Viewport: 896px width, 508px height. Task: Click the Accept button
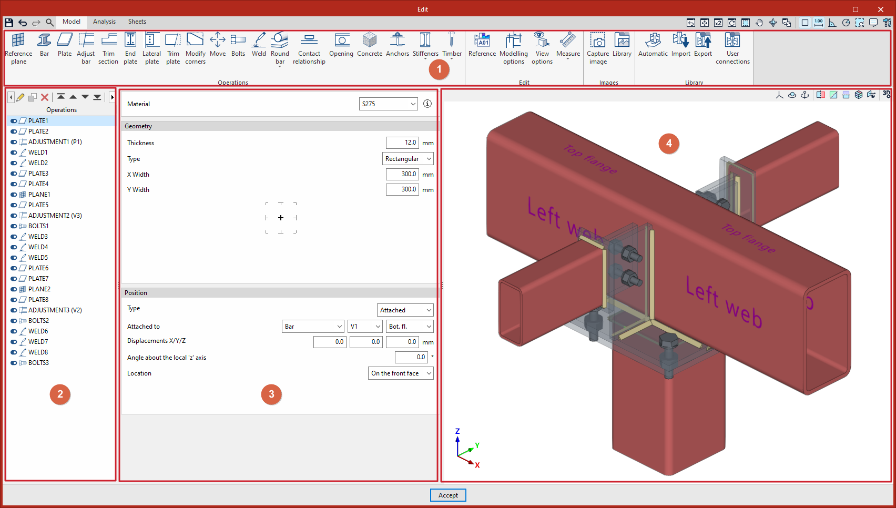pos(448,495)
